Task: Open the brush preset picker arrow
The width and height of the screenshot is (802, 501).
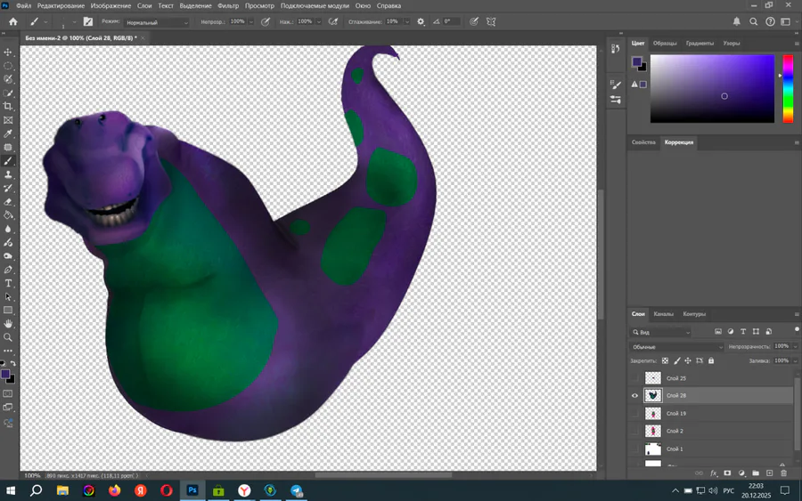Action: [74, 22]
